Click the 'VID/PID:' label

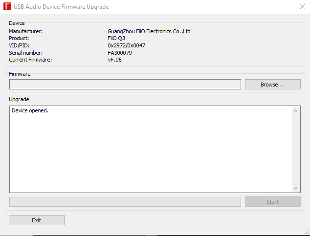[x=19, y=45]
